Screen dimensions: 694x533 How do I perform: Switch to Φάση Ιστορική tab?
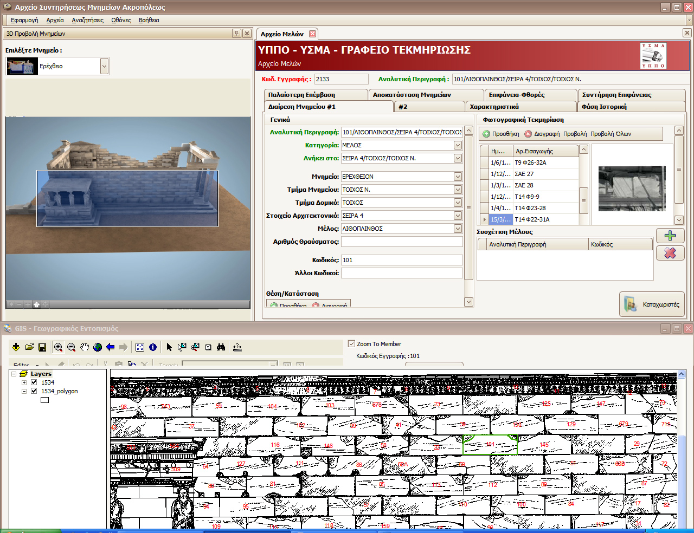631,107
